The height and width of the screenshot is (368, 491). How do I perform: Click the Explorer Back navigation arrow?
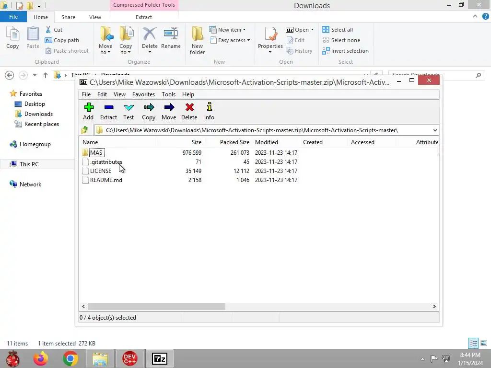[x=10, y=75]
